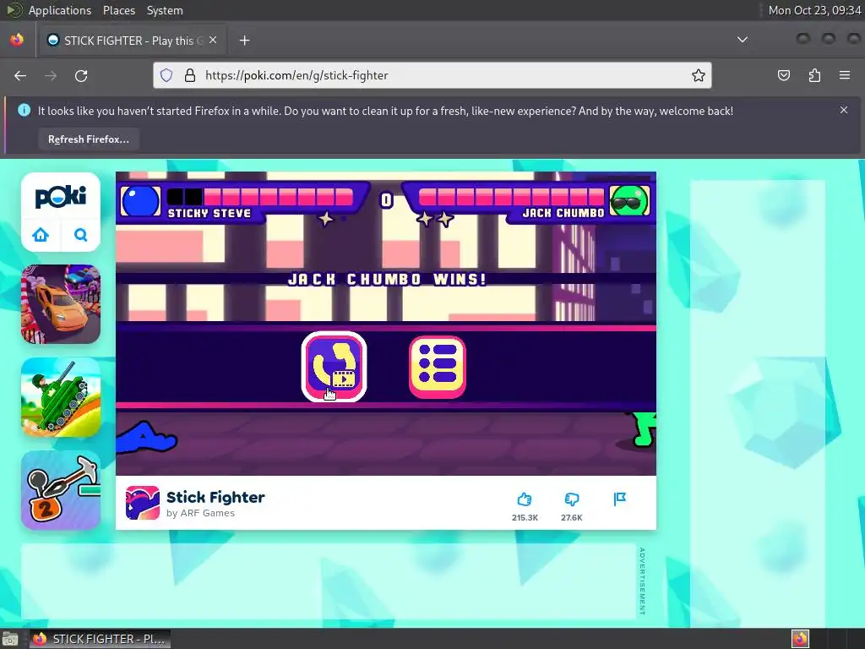The width and height of the screenshot is (865, 649).
Task: Click the rematch video replay button
Action: click(x=334, y=367)
